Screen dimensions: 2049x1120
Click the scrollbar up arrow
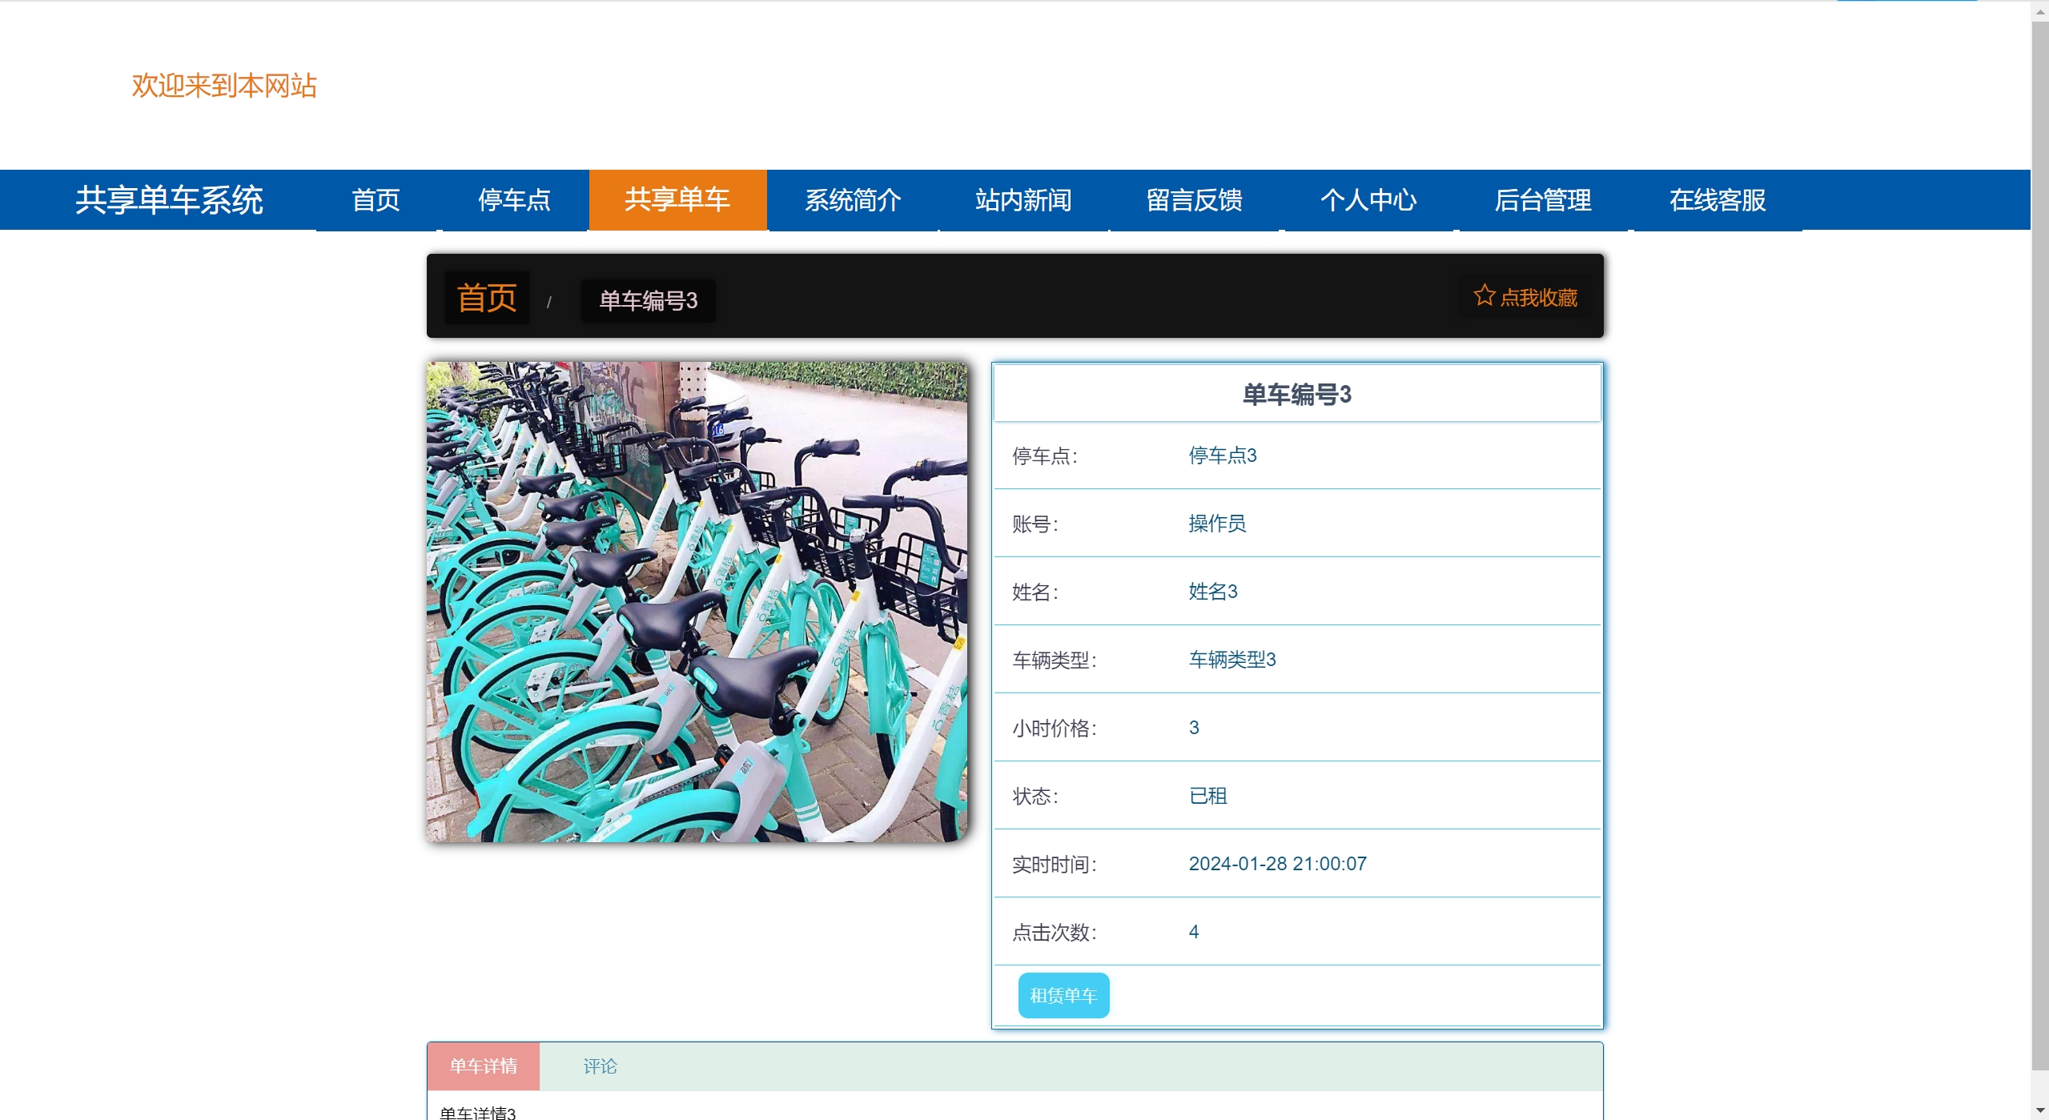pyautogui.click(x=2040, y=11)
